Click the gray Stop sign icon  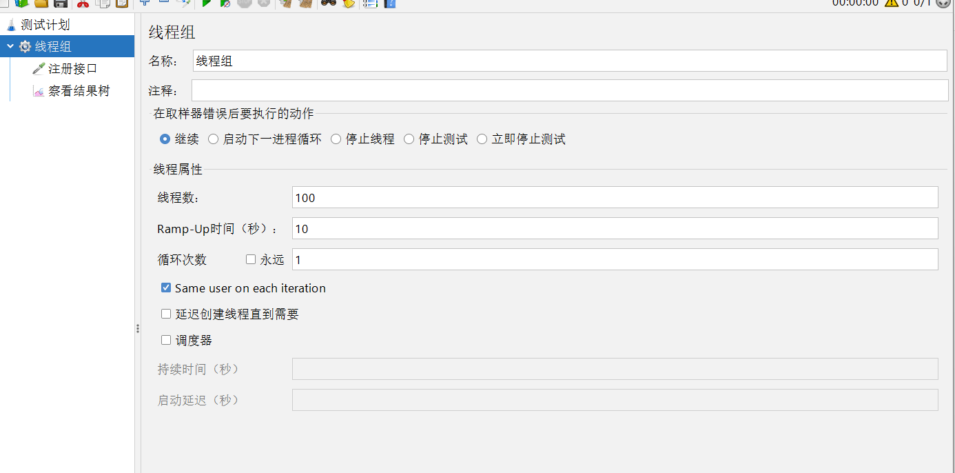244,3
